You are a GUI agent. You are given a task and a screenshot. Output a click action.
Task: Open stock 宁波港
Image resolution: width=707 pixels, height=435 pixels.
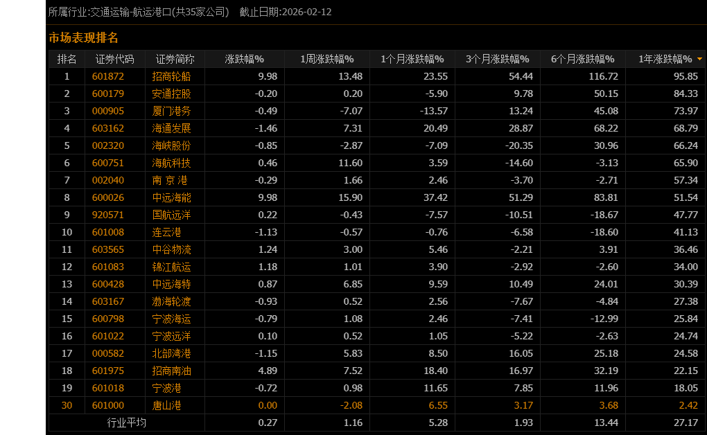tap(166, 388)
